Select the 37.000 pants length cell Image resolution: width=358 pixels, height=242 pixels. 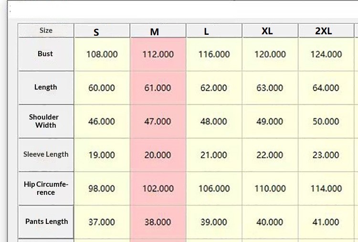click(102, 222)
